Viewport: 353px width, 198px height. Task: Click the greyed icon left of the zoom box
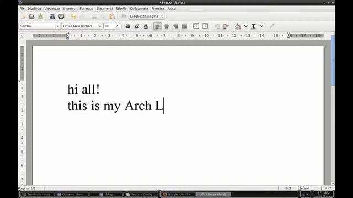coord(124,16)
